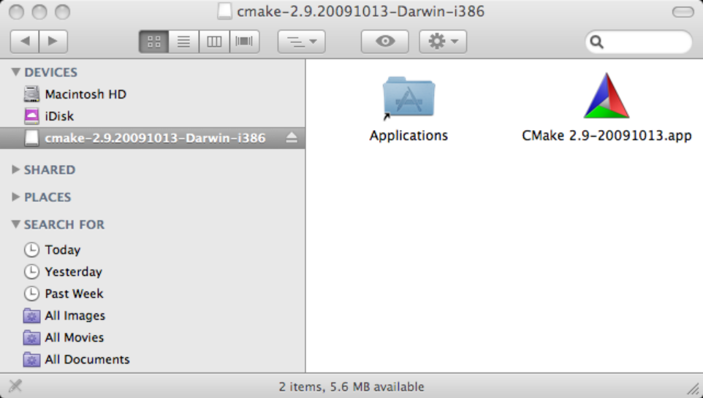The image size is (703, 398).
Task: Collapse the SEARCH FOR section
Action: point(15,224)
